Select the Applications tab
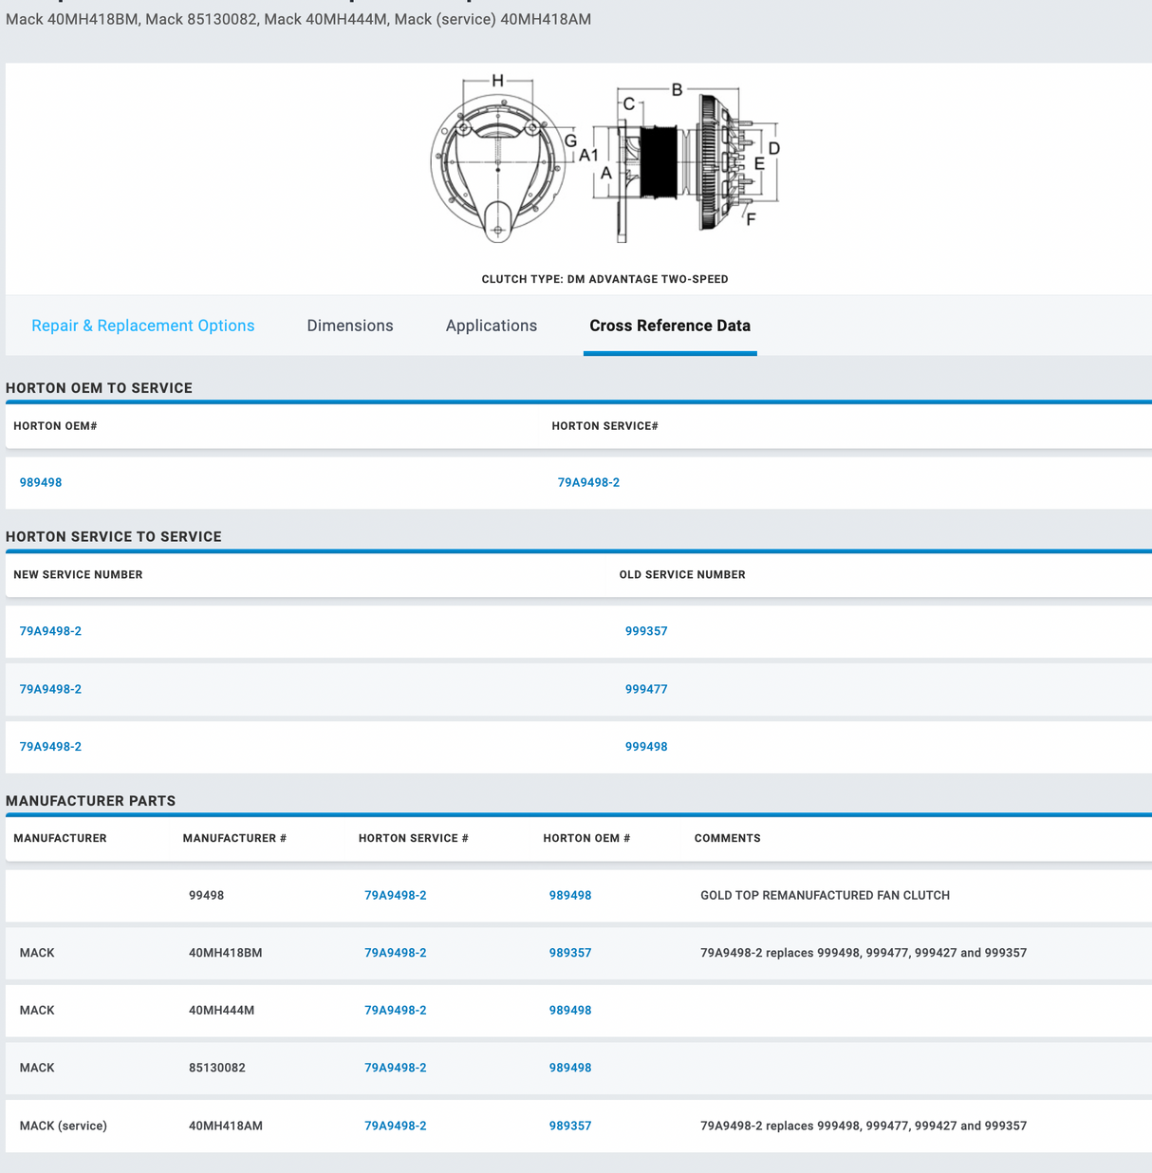Viewport: 1152px width, 1173px height. [x=491, y=326]
